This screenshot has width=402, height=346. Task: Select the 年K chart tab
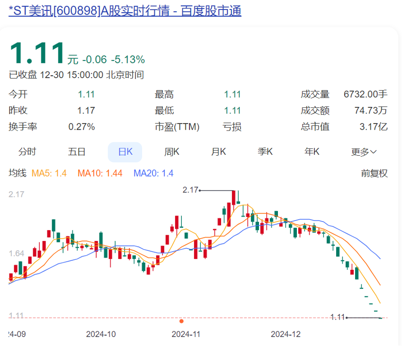pyautogui.click(x=312, y=152)
